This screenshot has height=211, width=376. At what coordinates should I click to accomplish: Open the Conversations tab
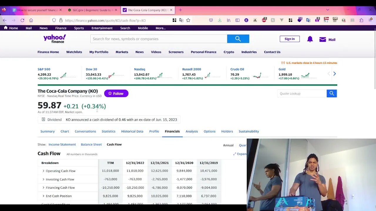point(85,131)
